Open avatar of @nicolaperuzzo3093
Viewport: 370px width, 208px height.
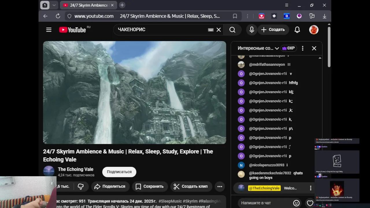pyautogui.click(x=241, y=165)
